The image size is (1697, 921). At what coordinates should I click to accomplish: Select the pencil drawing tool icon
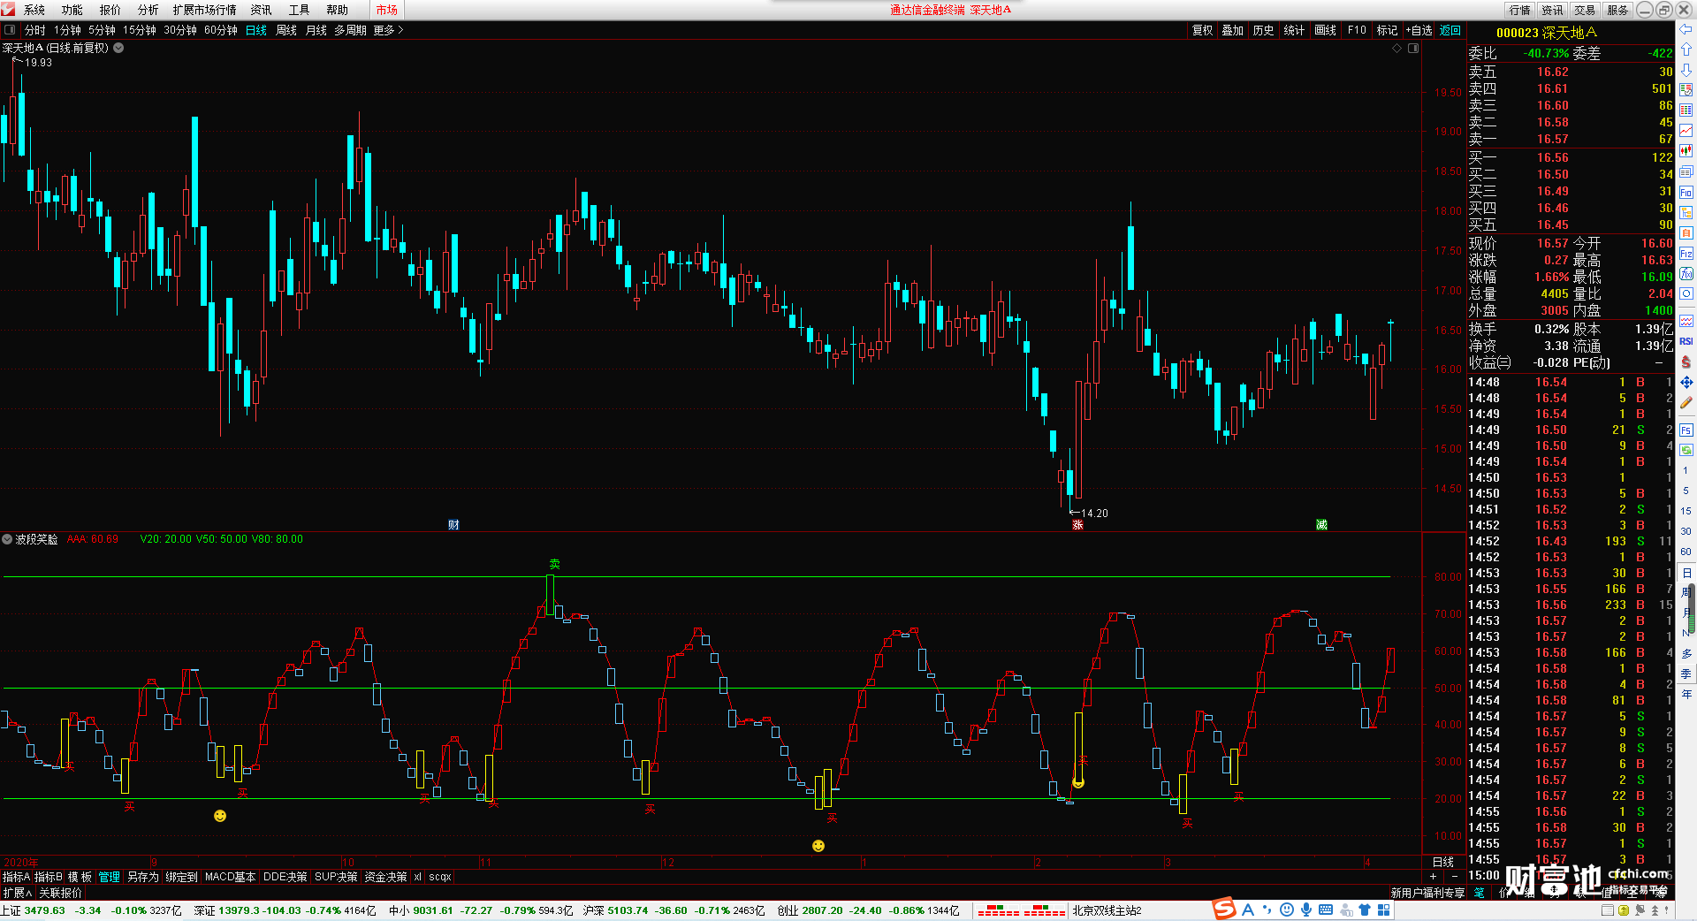tap(1686, 402)
